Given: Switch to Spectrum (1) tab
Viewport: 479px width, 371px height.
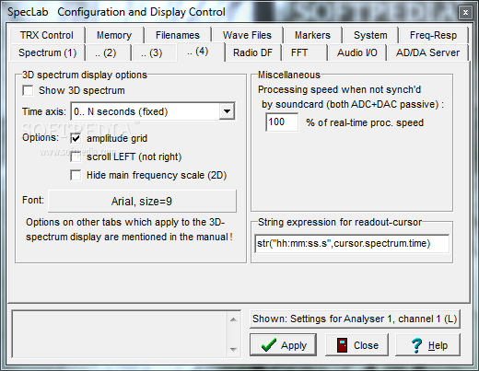Looking at the screenshot, I should point(48,52).
